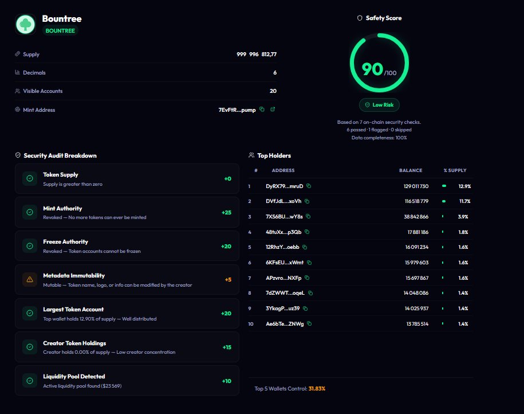Click the truncated mint address 7EvFtR...pump
This screenshot has height=414, width=524.
coord(237,110)
